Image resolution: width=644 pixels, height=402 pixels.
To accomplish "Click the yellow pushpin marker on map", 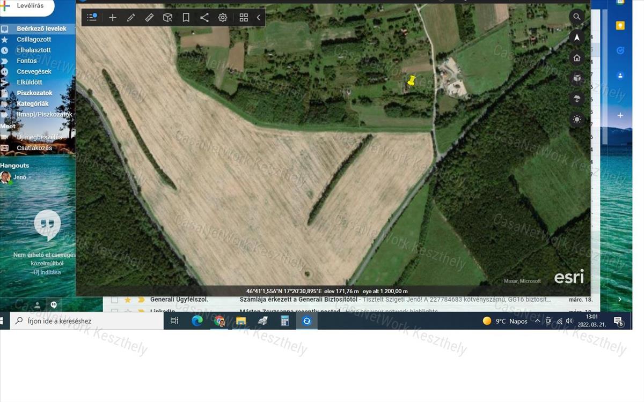I will click(412, 81).
